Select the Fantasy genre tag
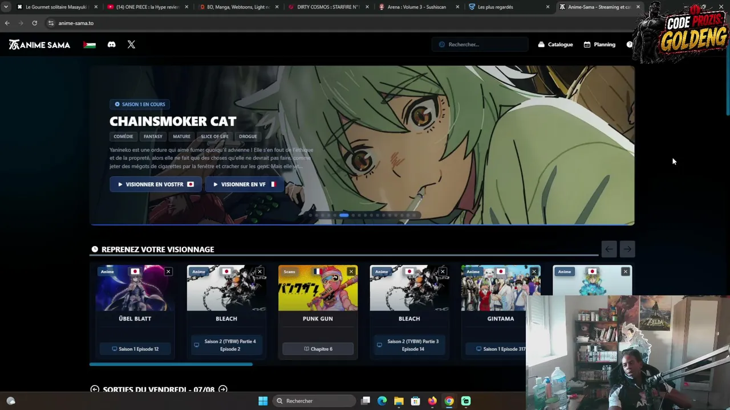730x410 pixels. (153, 137)
